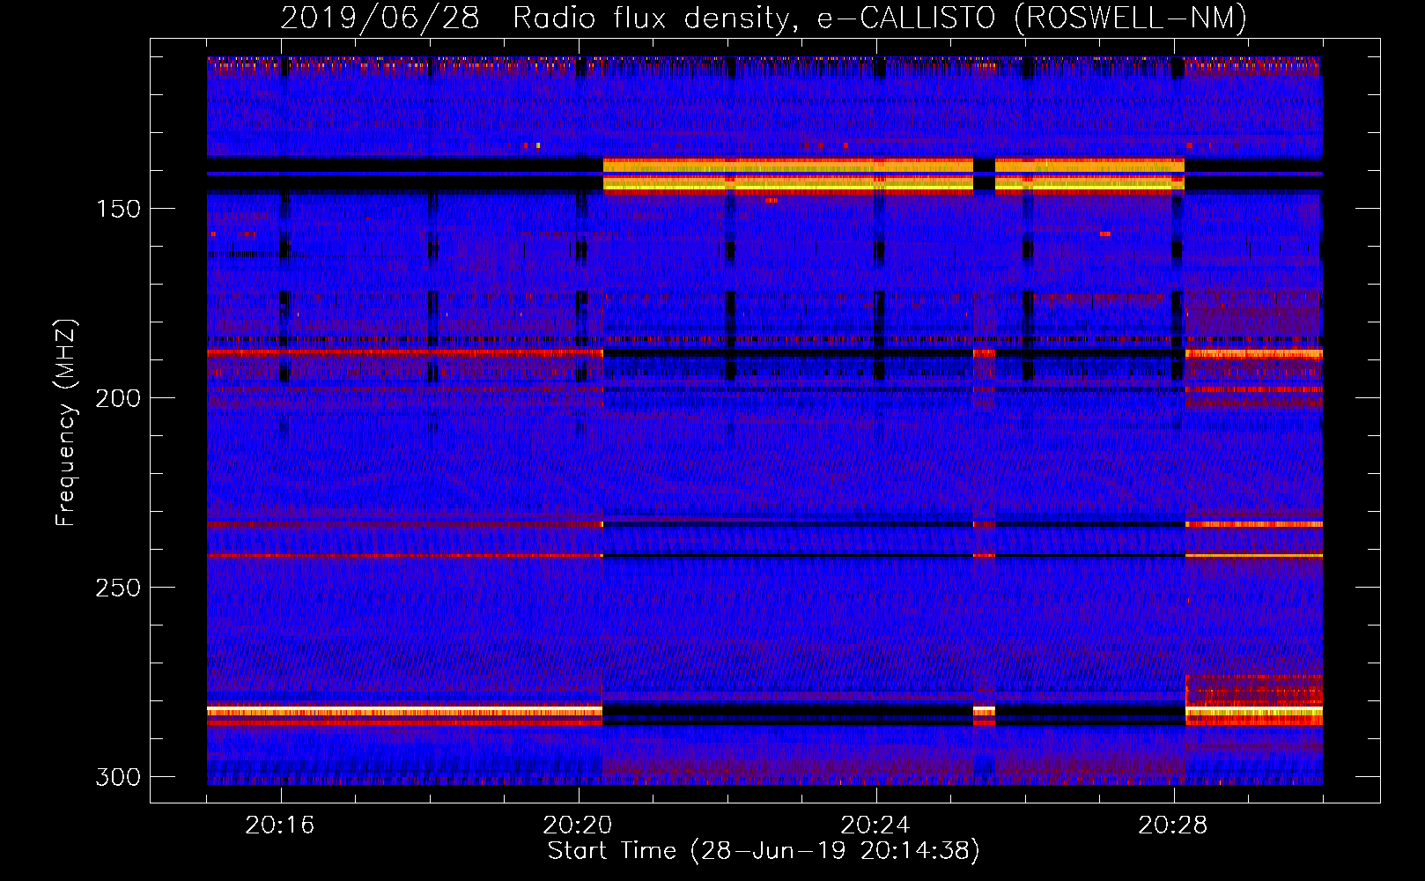Select the 200 frequency tick label

(118, 398)
